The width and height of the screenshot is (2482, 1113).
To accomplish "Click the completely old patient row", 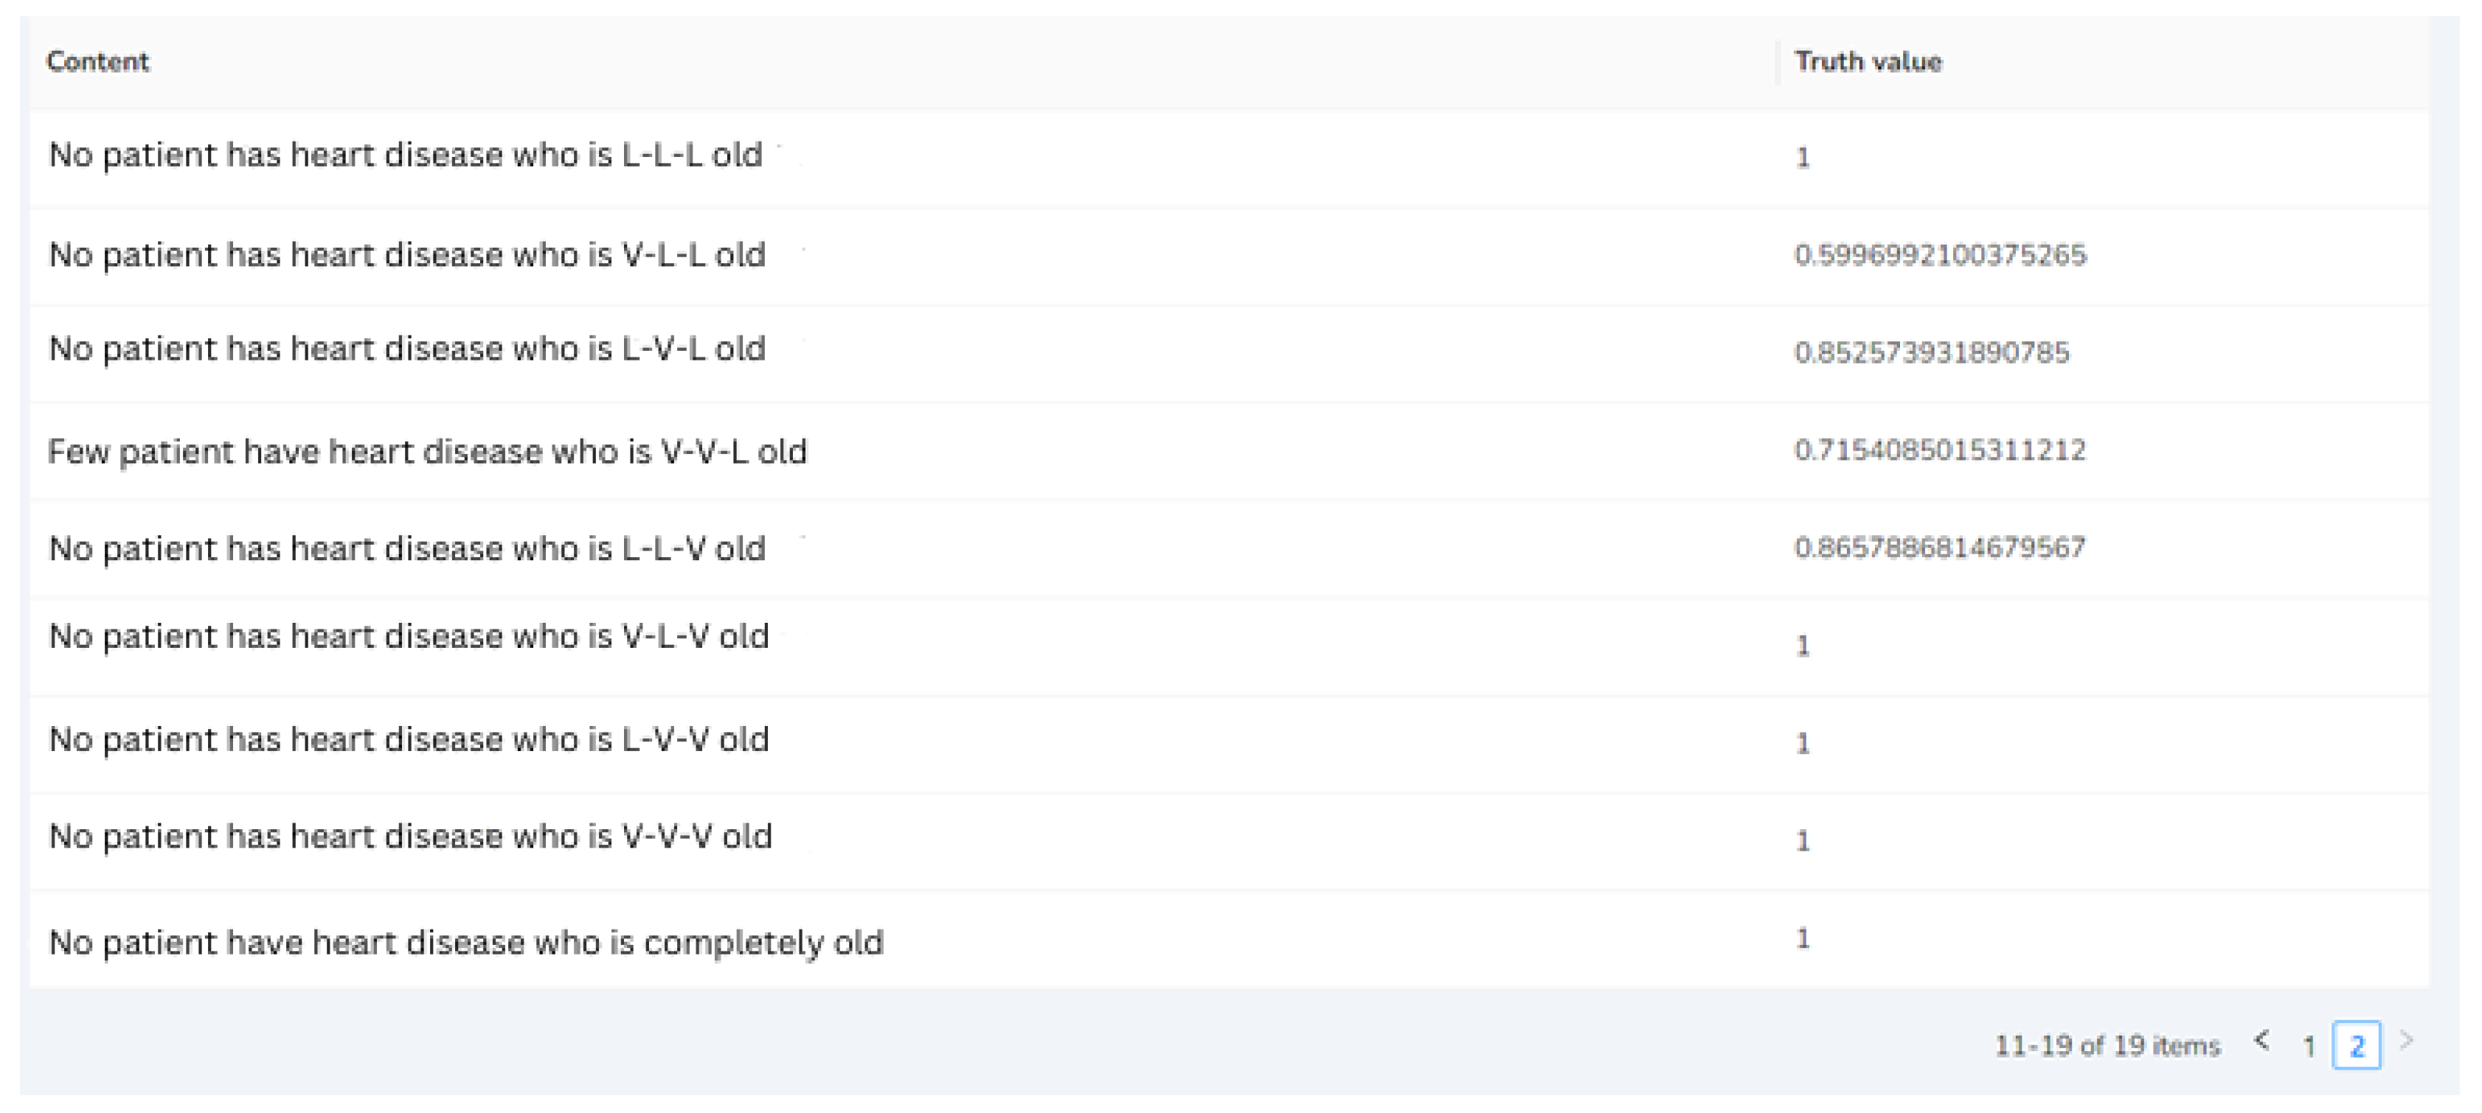I will tap(466, 943).
